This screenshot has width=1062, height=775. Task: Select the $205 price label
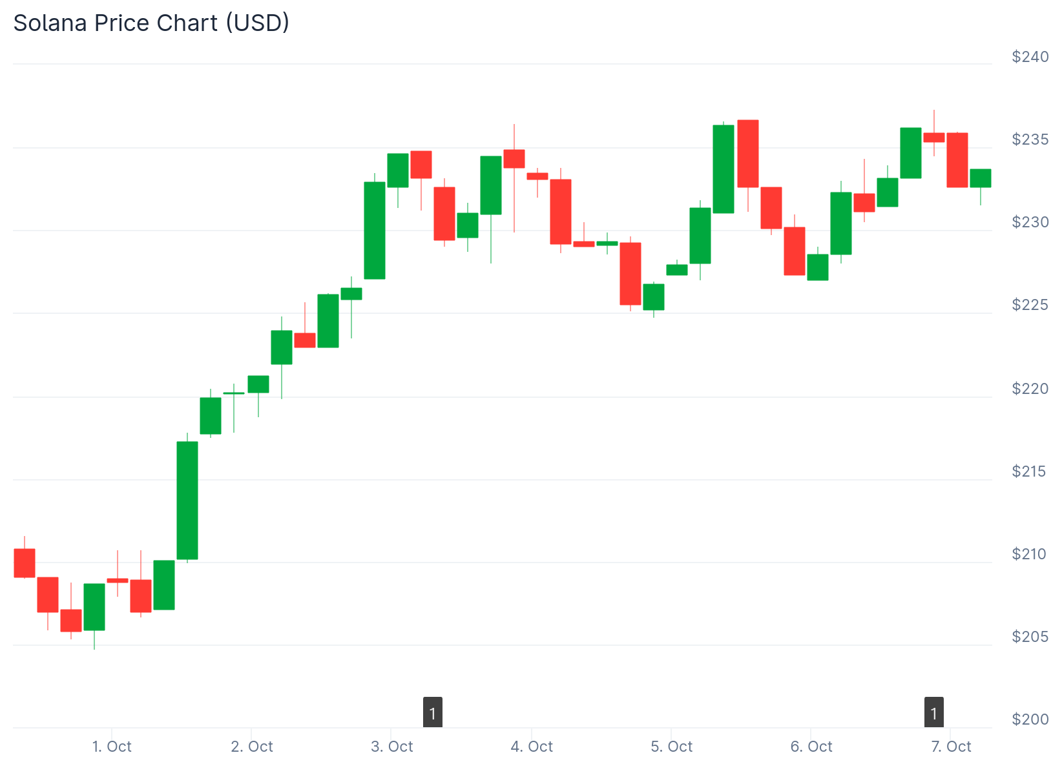click(x=1030, y=637)
